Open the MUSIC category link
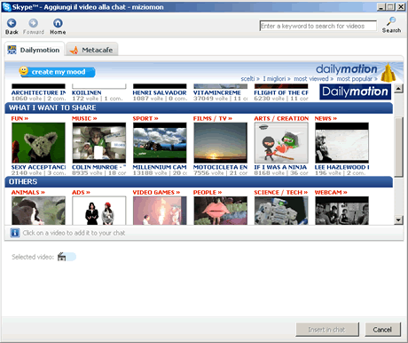This screenshot has height=343, width=408. tap(84, 118)
